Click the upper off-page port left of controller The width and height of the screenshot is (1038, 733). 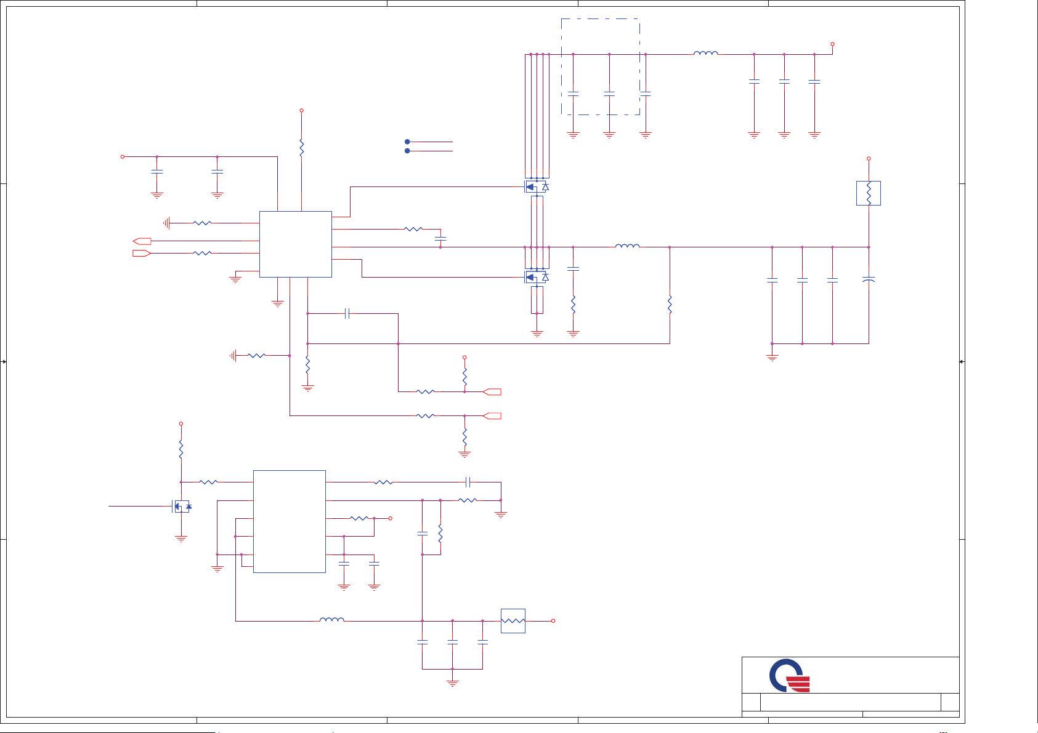(142, 241)
